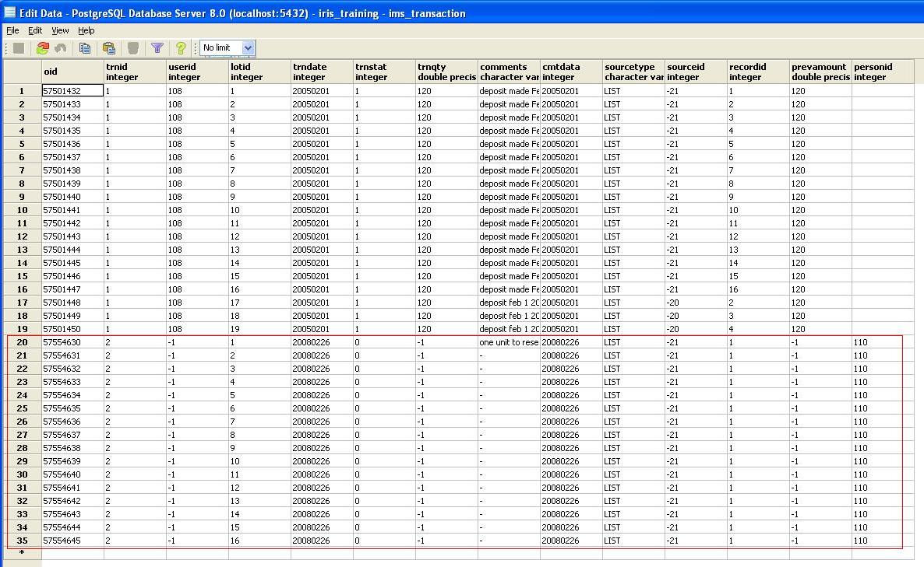Click the comments column header

[510, 72]
